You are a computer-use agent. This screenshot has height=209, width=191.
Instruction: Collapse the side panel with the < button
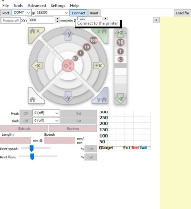(x=156, y=20)
